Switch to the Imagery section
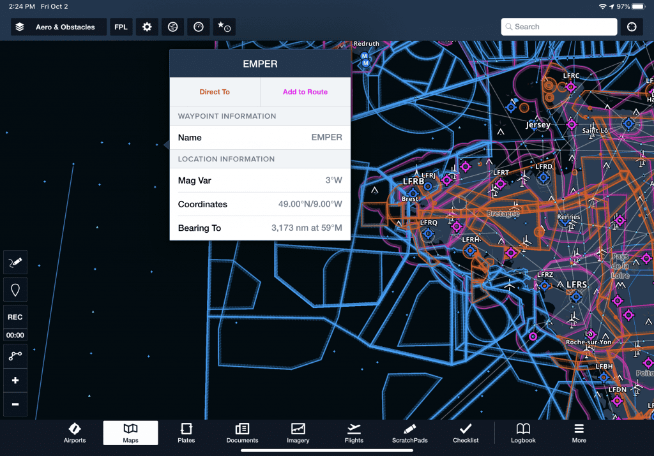The image size is (654, 456). pyautogui.click(x=298, y=433)
